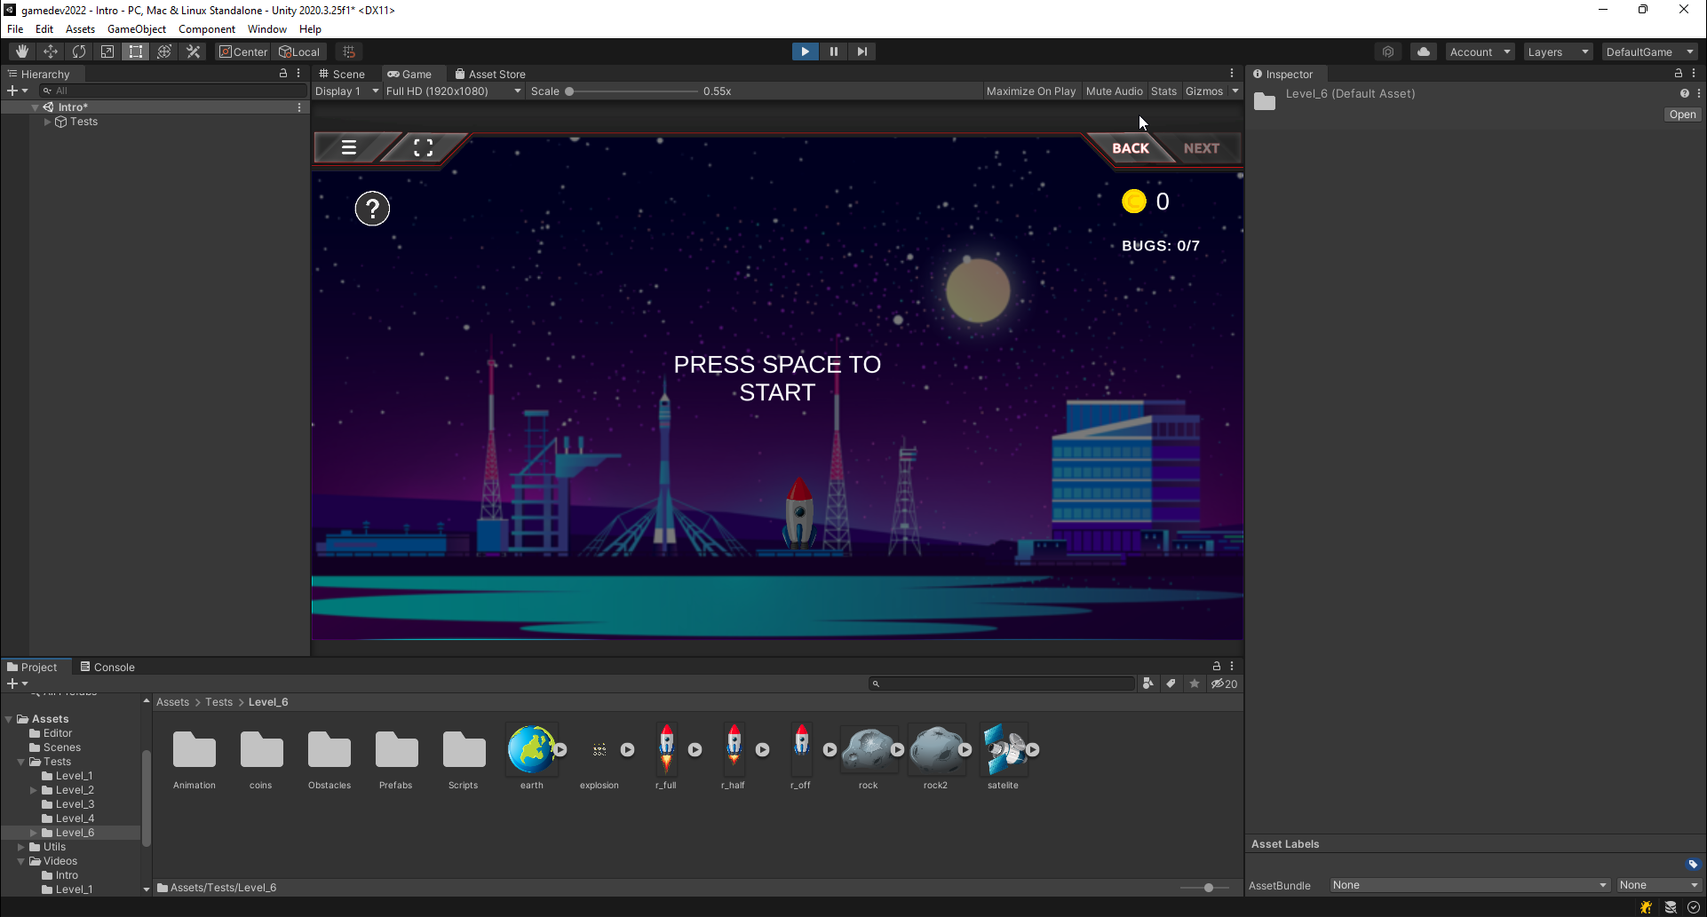1707x917 pixels.
Task: Switch to the Console tab
Action: coord(107,667)
